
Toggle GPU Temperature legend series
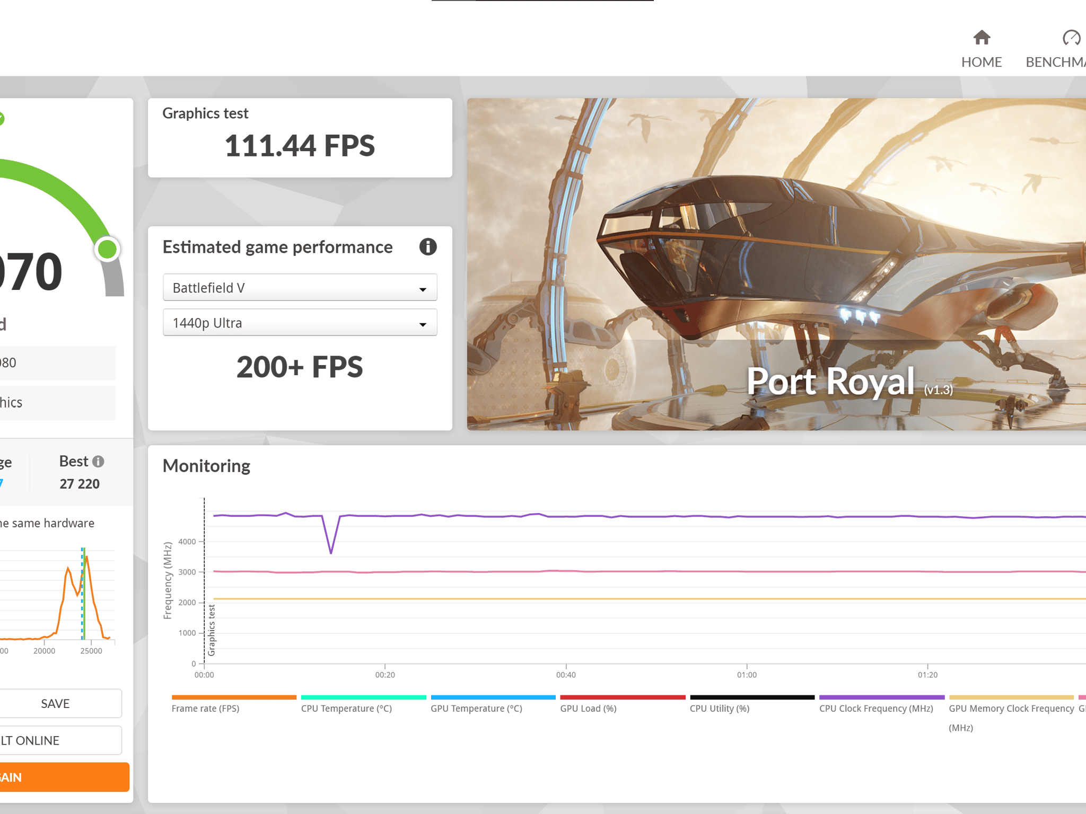[x=493, y=705]
